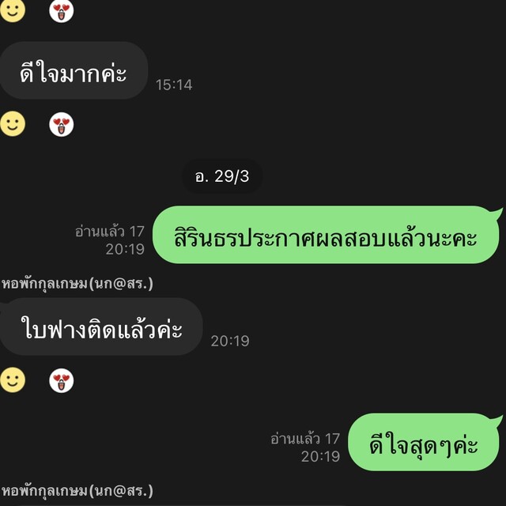Screen dimensions: 506x506
Task: Tap heart-eyes reaction under ดีใจมากค่ะ message
Action: (62, 125)
